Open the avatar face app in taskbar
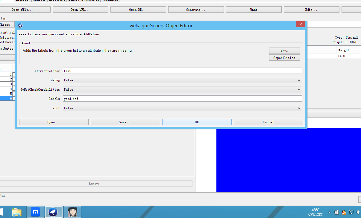The width and height of the screenshot is (361, 218). coord(72,212)
